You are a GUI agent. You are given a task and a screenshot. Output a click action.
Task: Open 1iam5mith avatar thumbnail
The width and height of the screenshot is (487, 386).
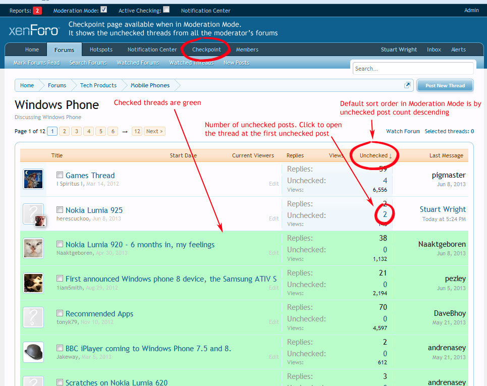point(33,283)
